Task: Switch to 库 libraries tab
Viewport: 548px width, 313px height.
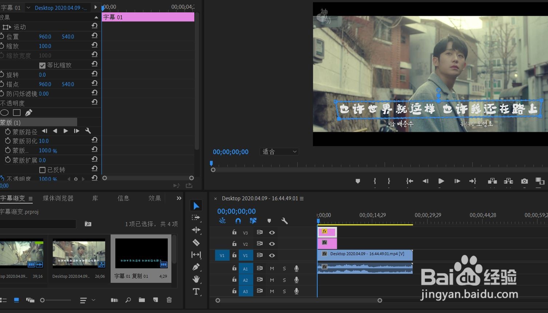Action: coord(95,198)
